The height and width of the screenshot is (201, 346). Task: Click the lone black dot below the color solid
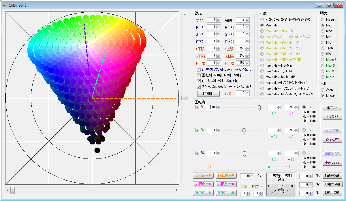(x=97, y=150)
